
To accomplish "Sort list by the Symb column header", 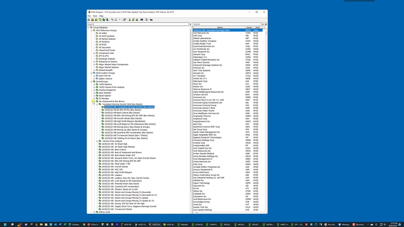I will point(249,27).
